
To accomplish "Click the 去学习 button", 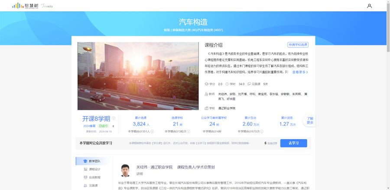I will coord(293,143).
